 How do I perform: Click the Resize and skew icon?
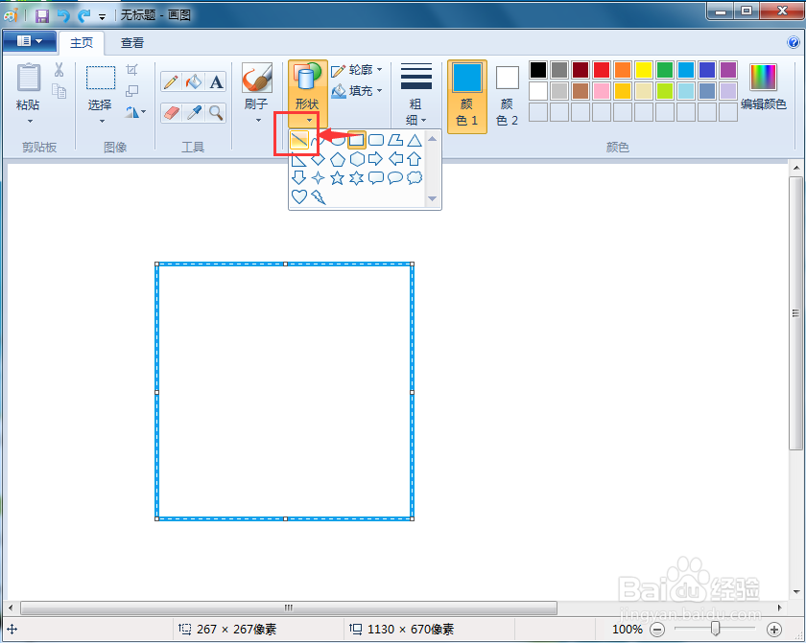pos(132,91)
